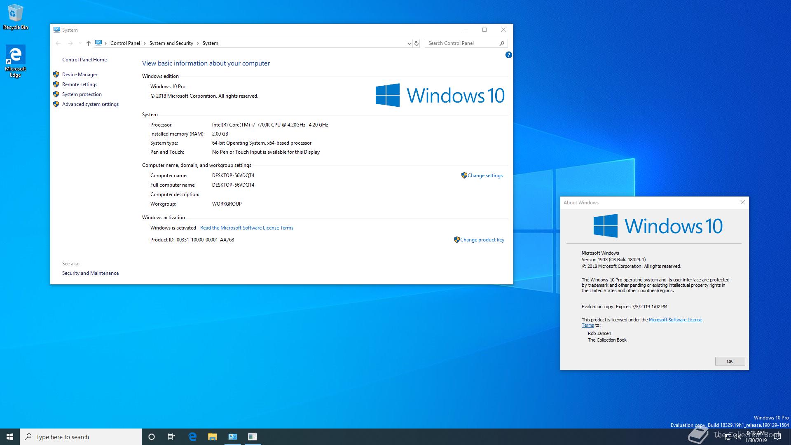This screenshot has height=445, width=791.
Task: Close the About Windows dialog
Action: [742, 202]
